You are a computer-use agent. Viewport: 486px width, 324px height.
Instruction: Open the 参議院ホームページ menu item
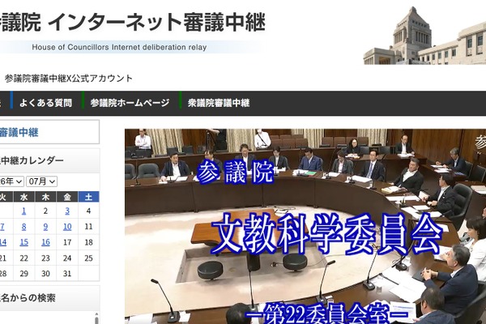click(x=130, y=103)
